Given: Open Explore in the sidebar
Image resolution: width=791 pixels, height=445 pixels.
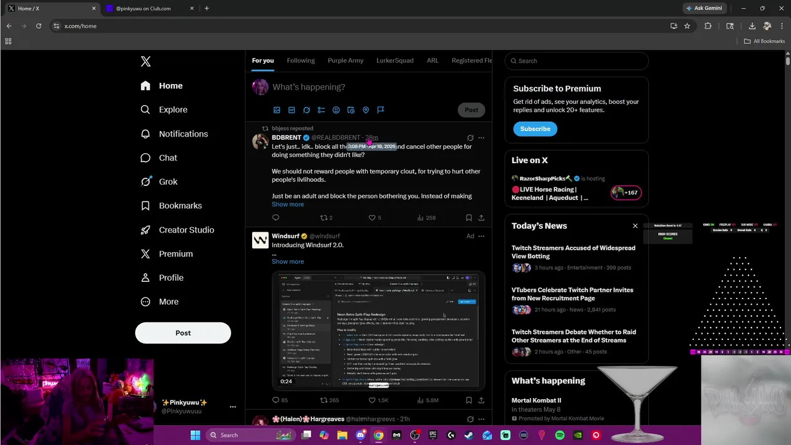Looking at the screenshot, I should click(164, 109).
